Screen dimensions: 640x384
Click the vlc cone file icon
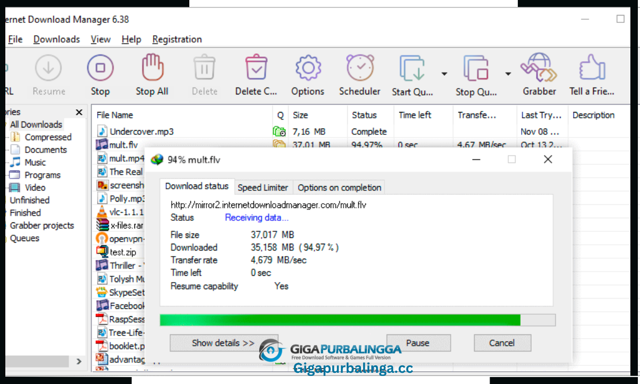tap(102, 212)
